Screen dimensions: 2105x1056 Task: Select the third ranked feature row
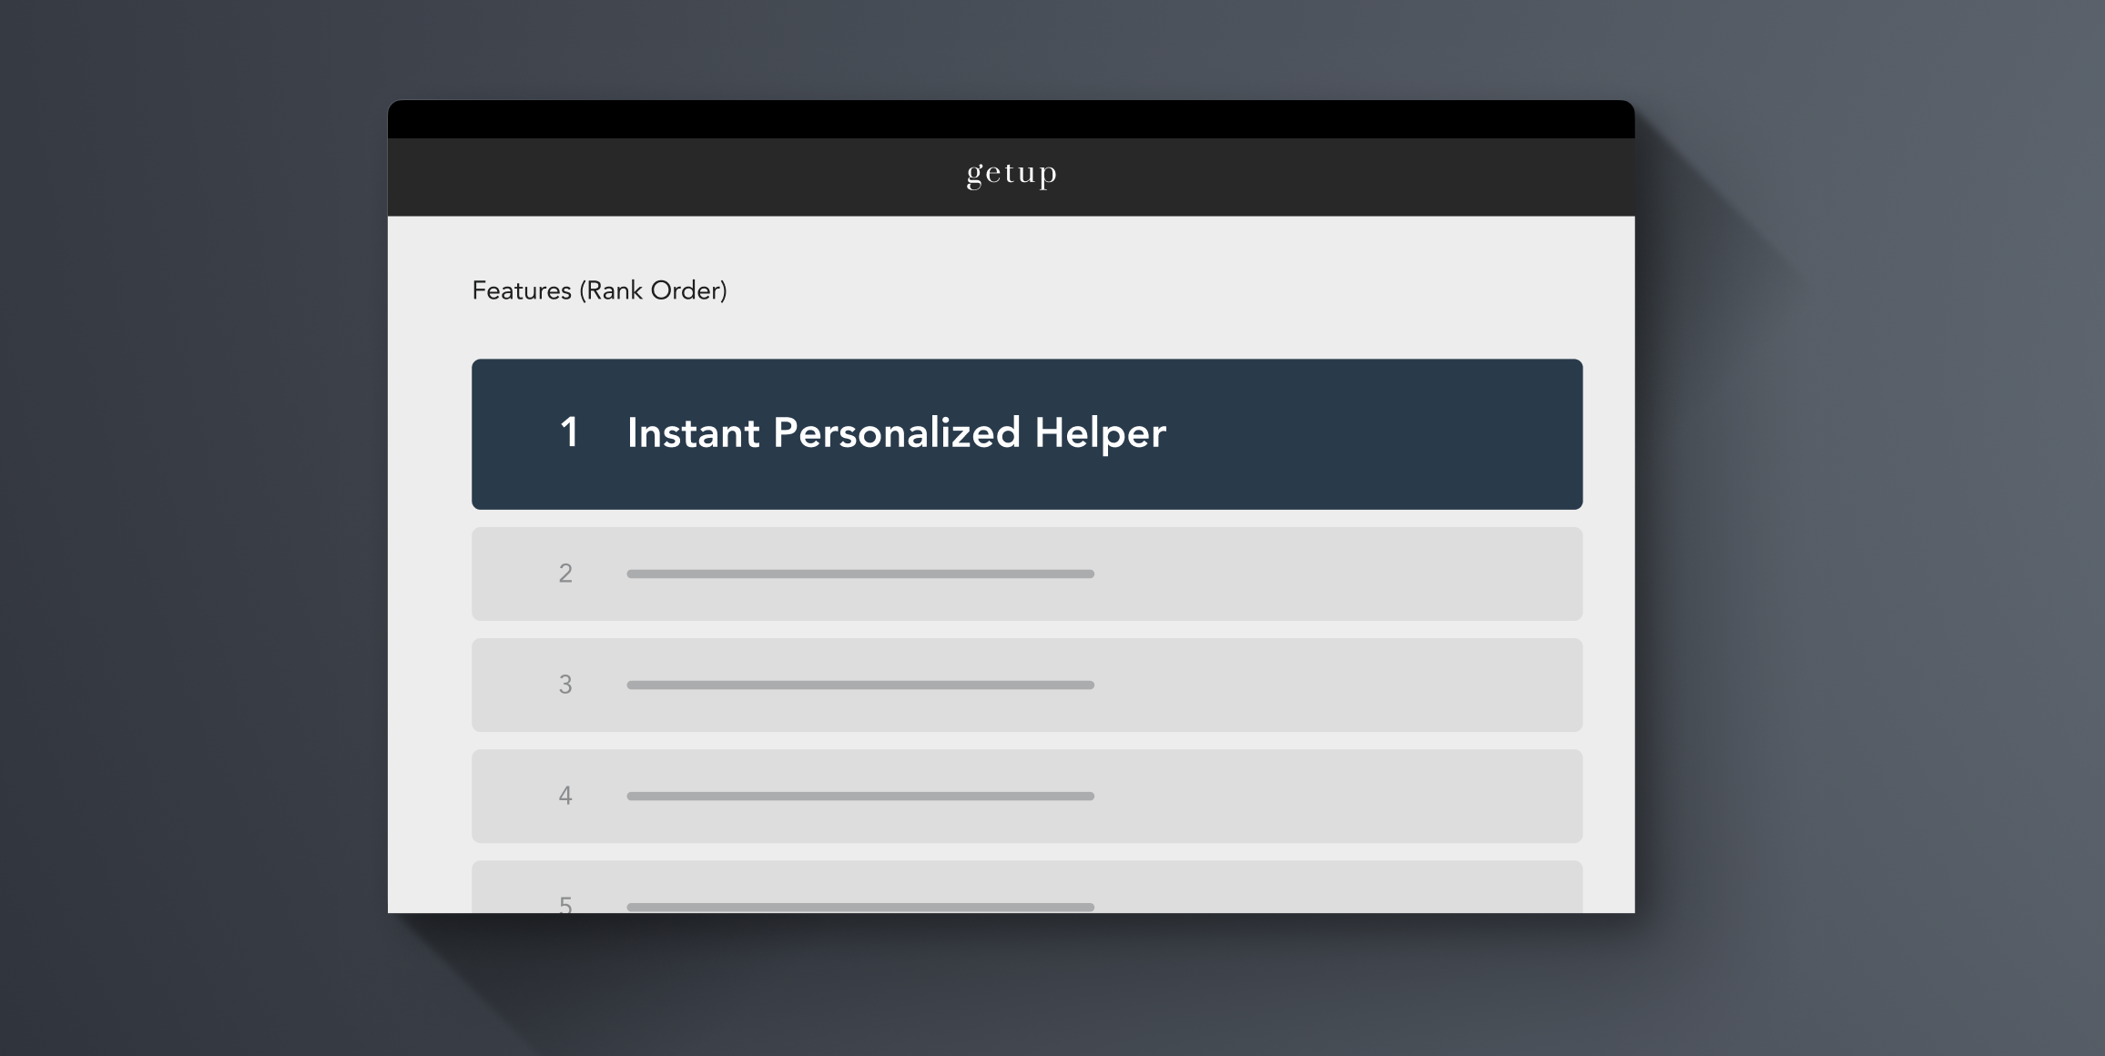[x=1027, y=685]
